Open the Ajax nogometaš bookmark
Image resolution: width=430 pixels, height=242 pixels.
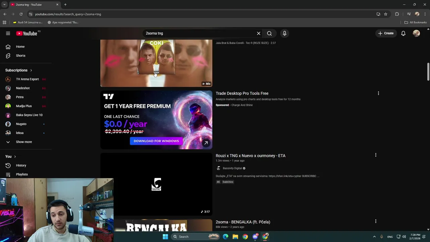point(63,23)
